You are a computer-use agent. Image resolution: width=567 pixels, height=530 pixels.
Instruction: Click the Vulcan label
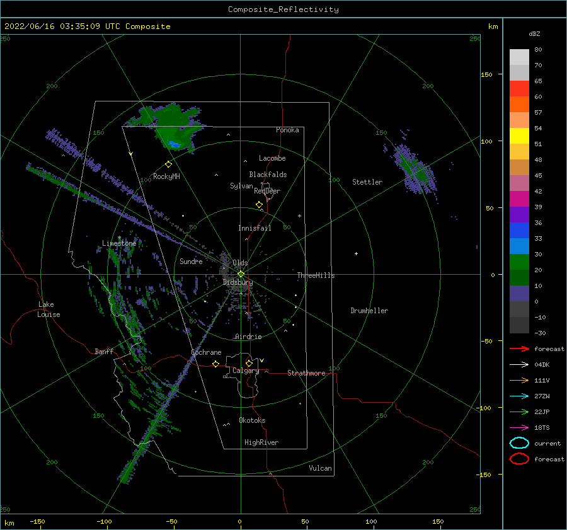[320, 468]
